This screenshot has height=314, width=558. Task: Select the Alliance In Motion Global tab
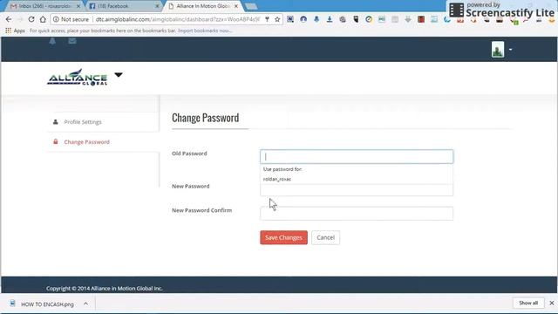click(202, 6)
